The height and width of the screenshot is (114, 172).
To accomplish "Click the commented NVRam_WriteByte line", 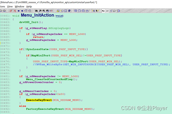I will coord(102,64).
